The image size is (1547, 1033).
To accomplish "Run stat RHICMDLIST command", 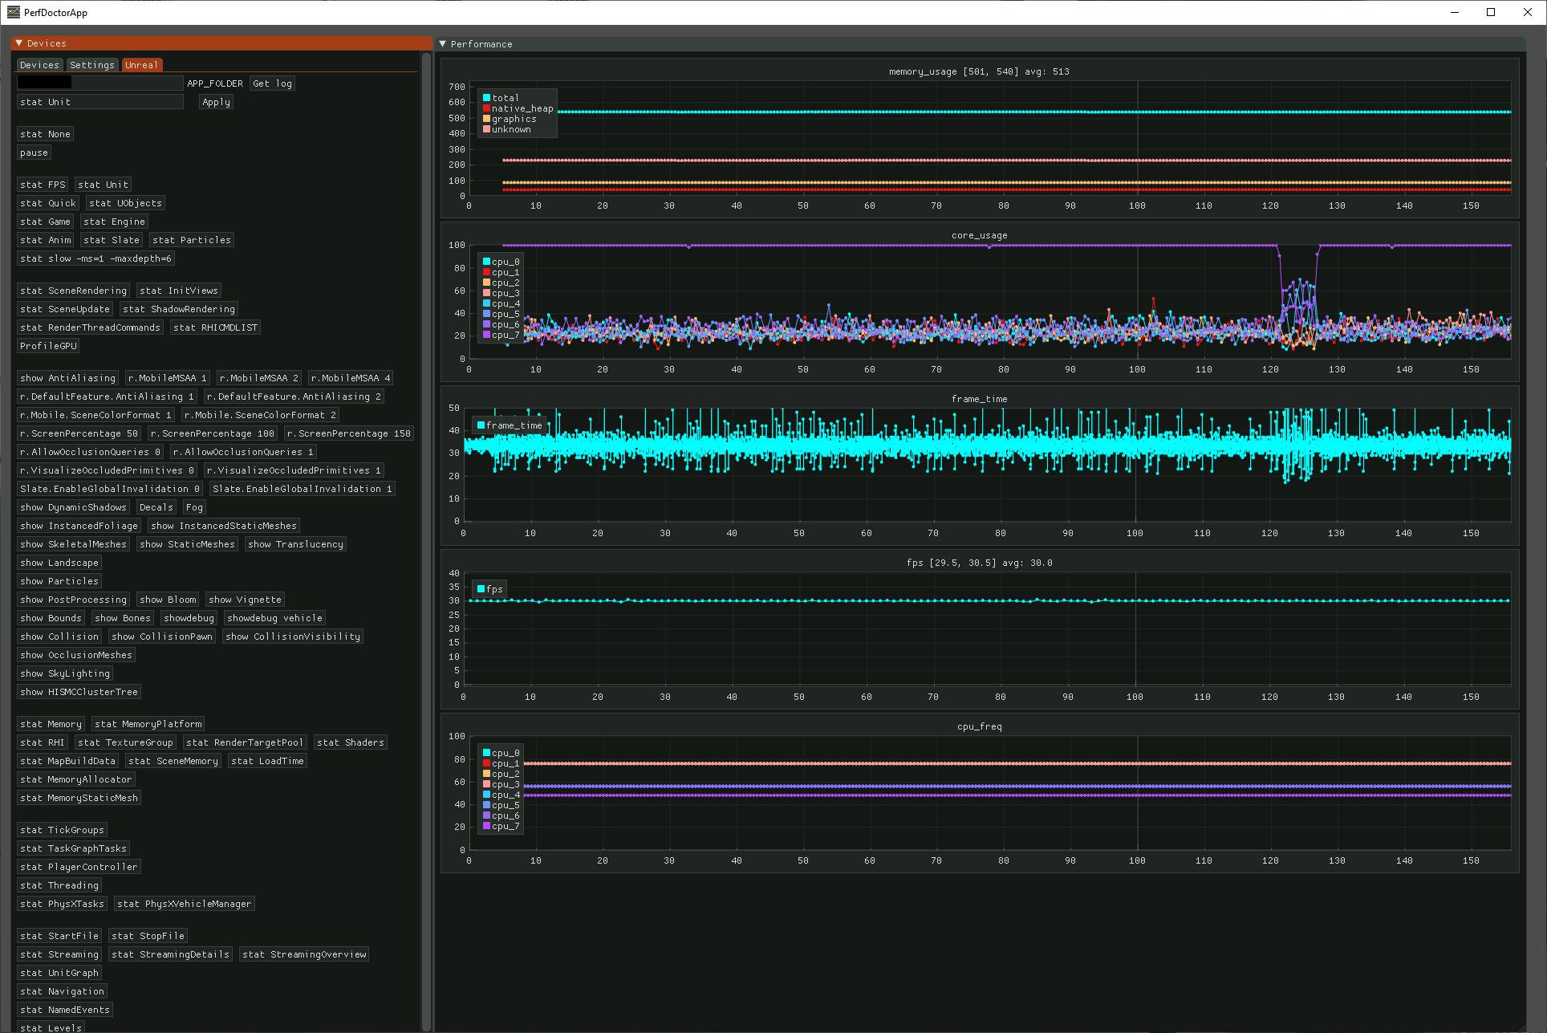I will point(215,327).
